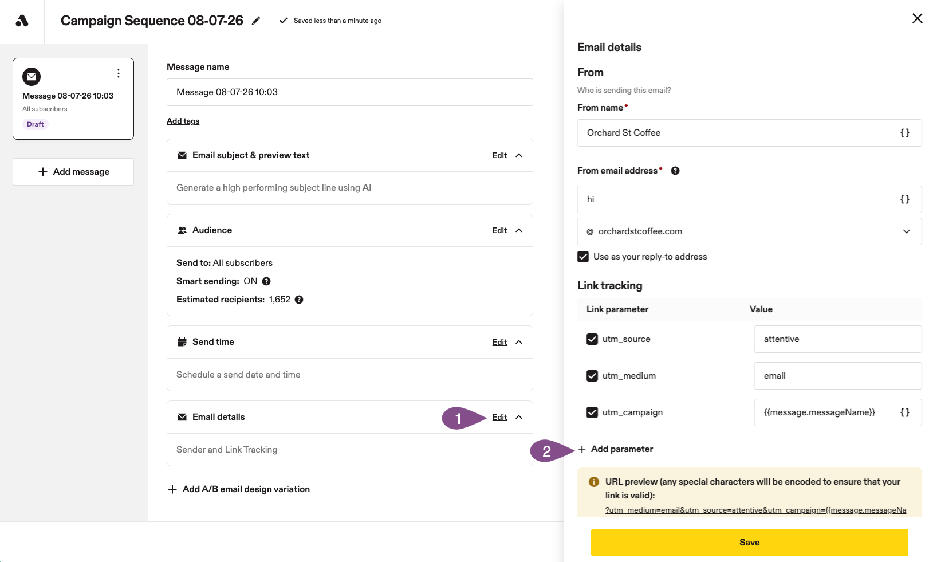Viewport: 929px width, 562px height.
Task: Insert variable braces in From name field
Action: point(905,133)
